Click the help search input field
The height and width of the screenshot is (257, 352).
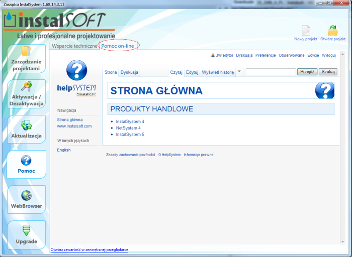tap(271, 72)
